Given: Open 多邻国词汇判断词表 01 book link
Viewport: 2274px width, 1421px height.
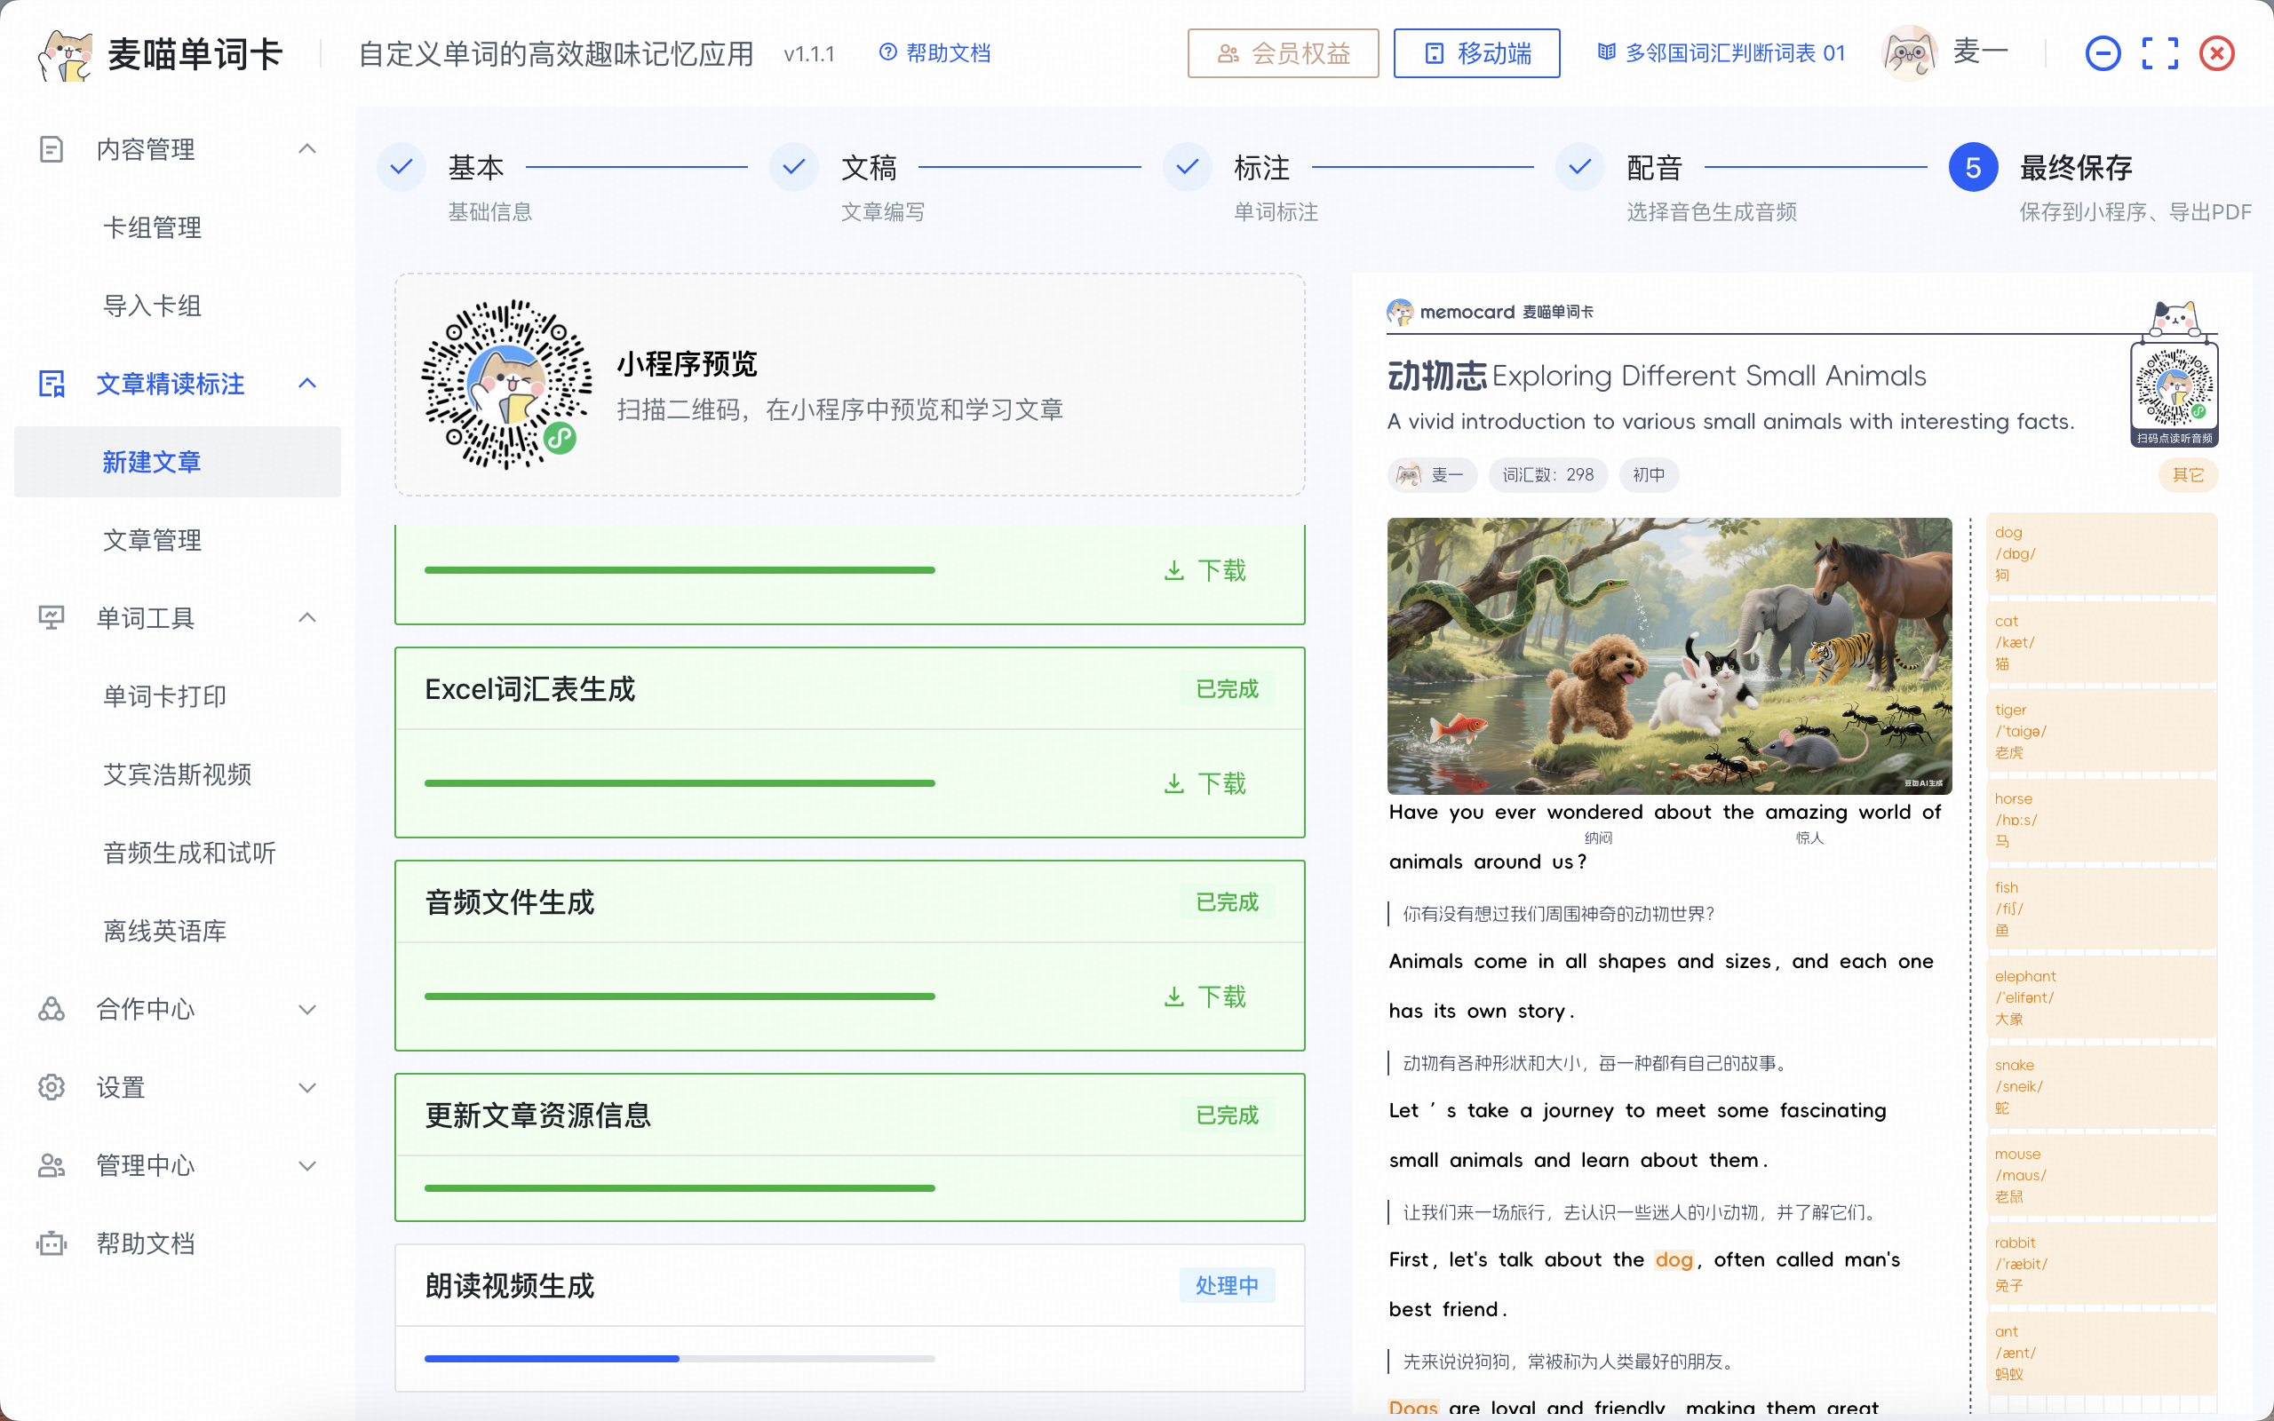Looking at the screenshot, I should 1721,52.
